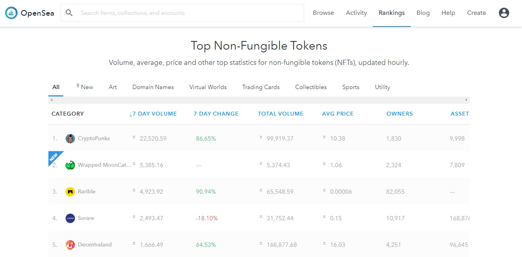Image resolution: width=522 pixels, height=257 pixels.
Task: Click total volume 99,919.37
Action: tap(280, 139)
